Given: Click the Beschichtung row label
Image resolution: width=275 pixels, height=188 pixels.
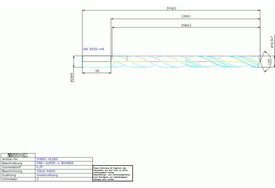Looking at the screenshot, I should coord(12,171).
